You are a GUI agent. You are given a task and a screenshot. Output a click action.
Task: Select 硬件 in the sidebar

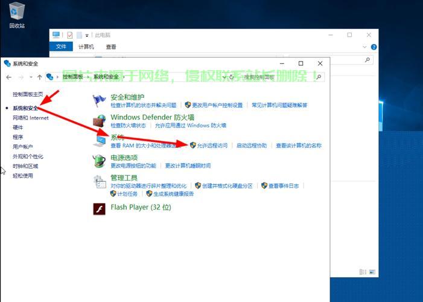point(18,127)
